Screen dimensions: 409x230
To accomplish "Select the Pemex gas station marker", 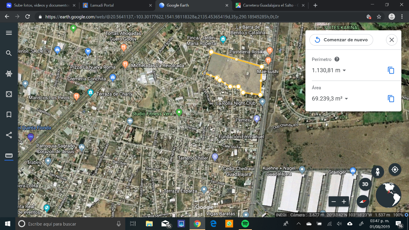I will coord(257,118).
